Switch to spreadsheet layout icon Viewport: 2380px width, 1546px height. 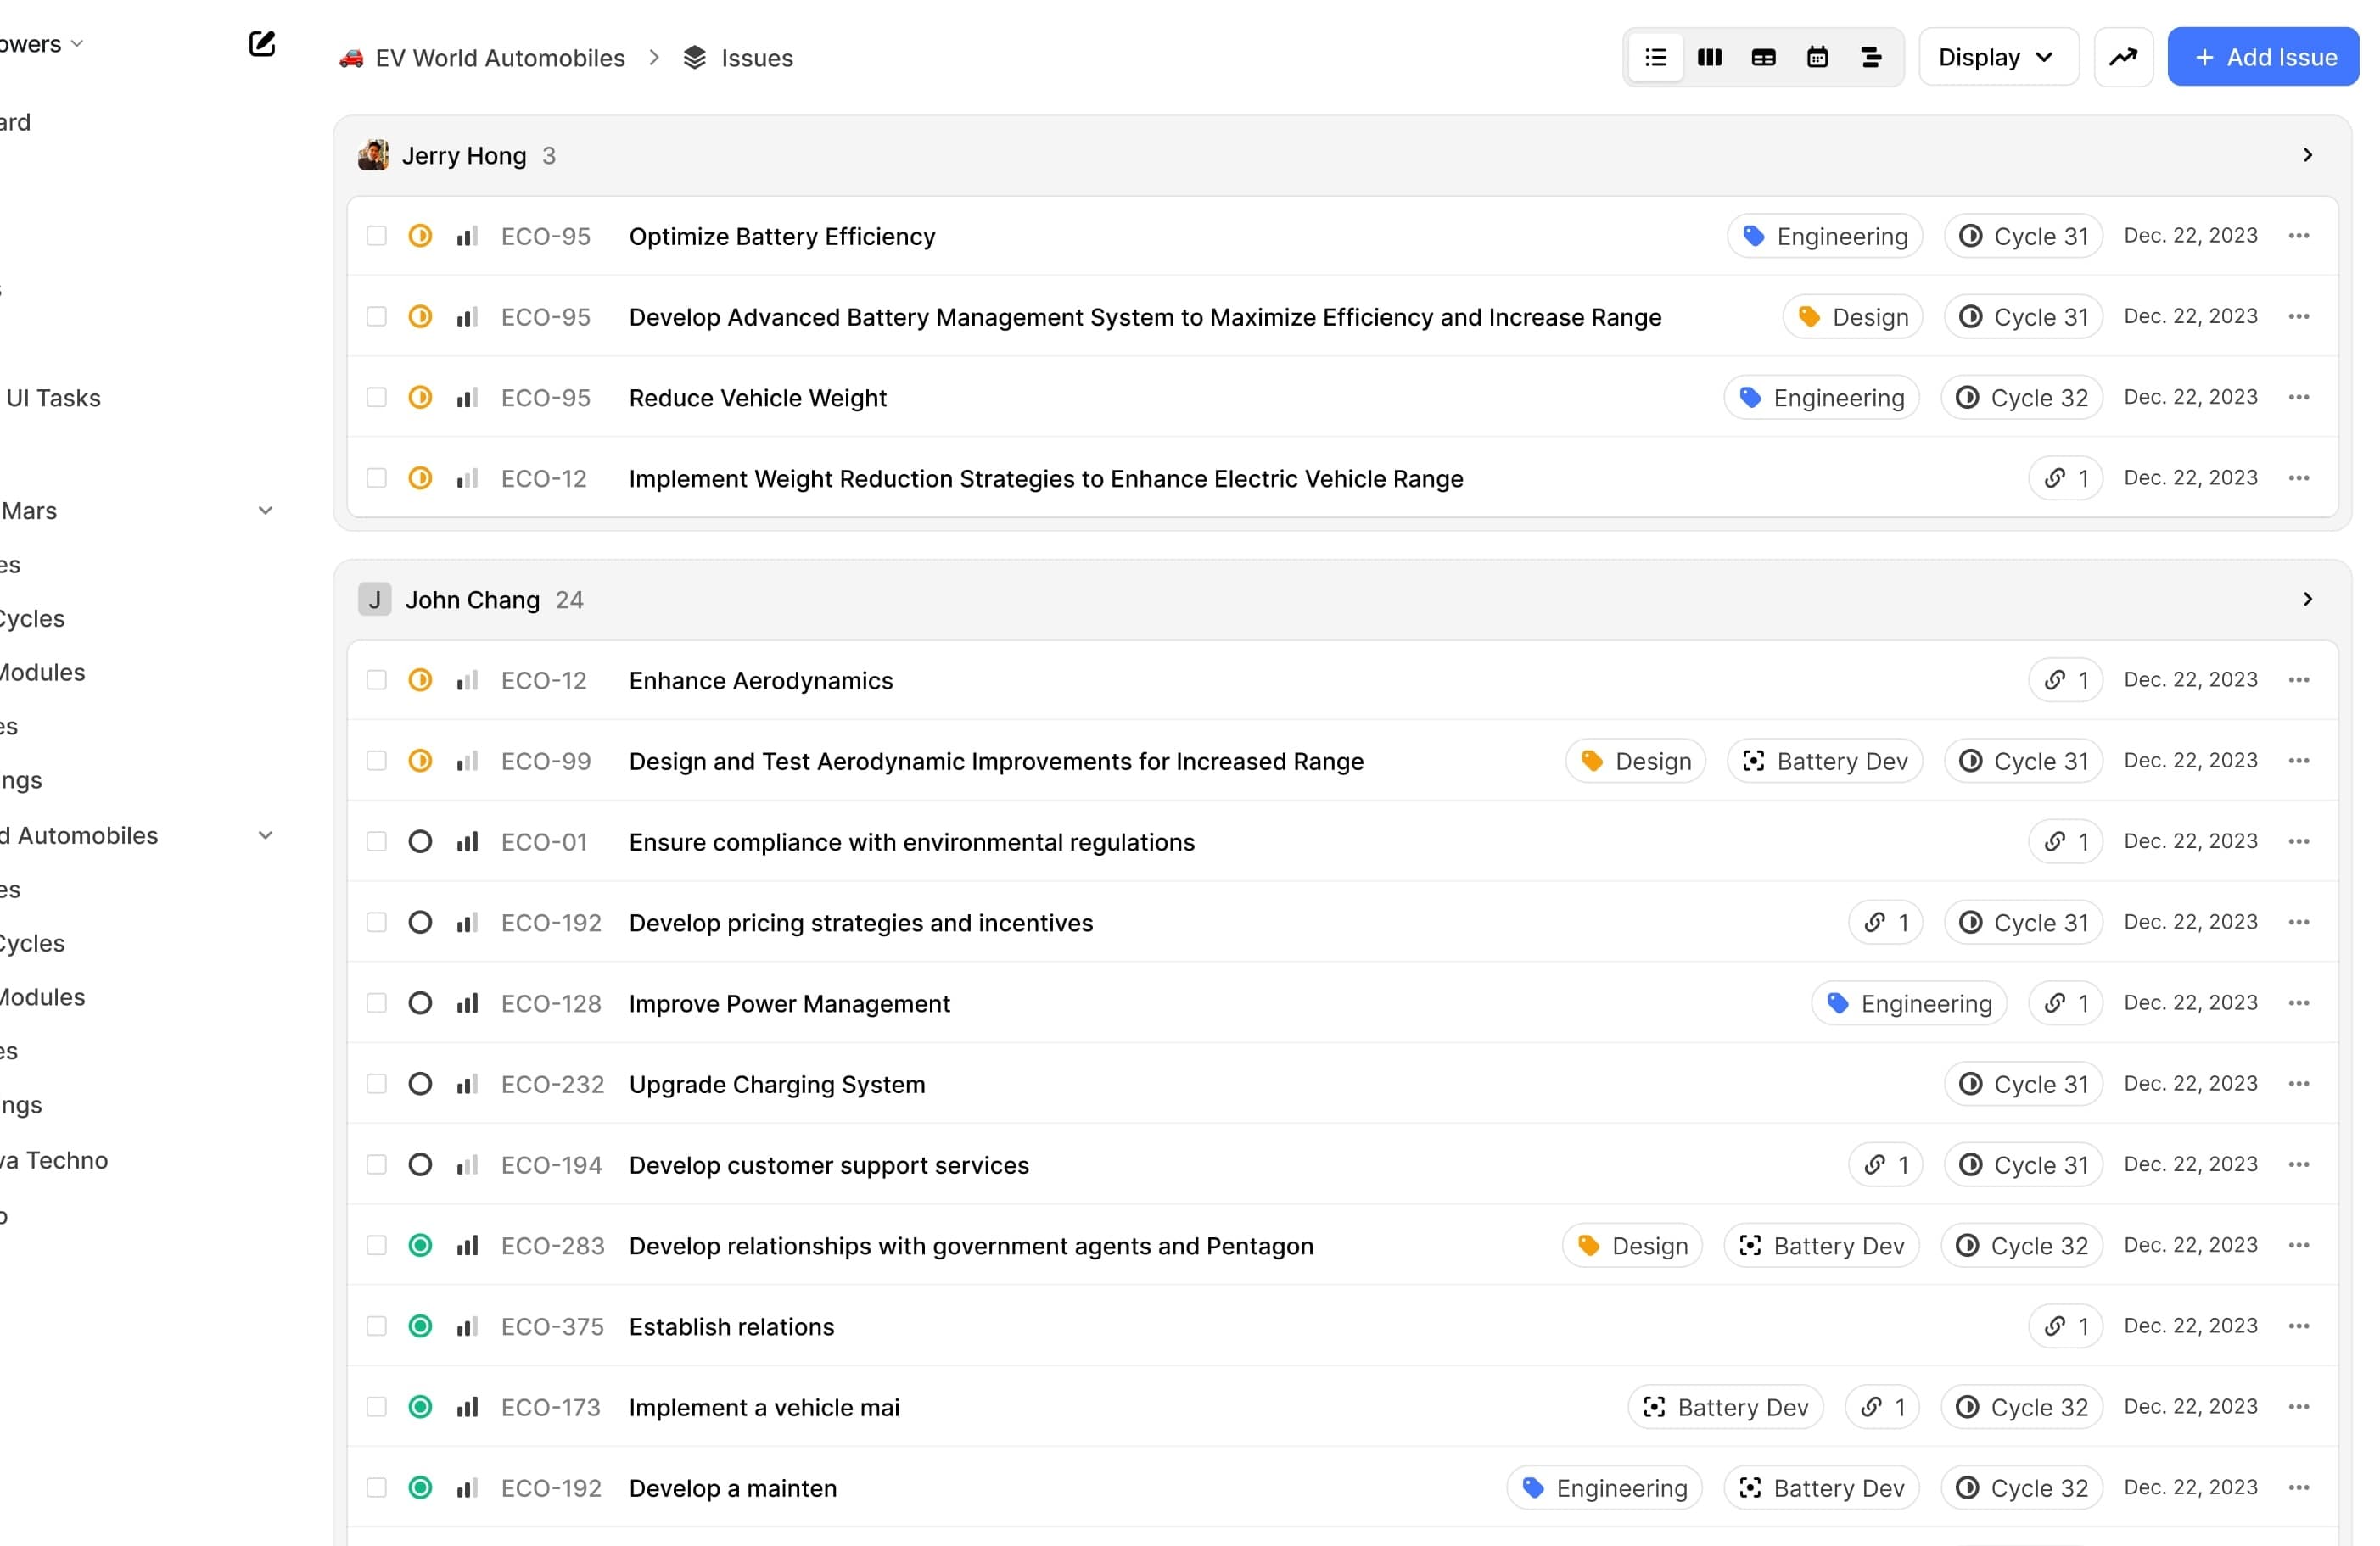tap(1764, 58)
